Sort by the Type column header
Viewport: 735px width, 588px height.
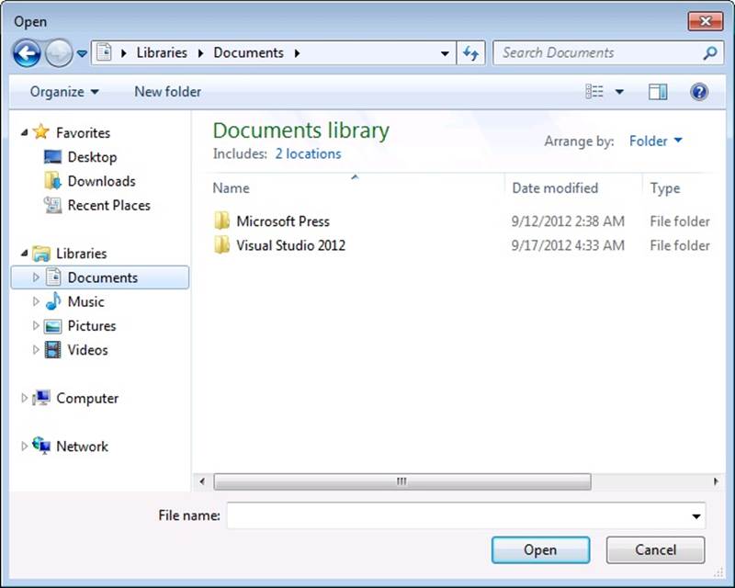664,188
